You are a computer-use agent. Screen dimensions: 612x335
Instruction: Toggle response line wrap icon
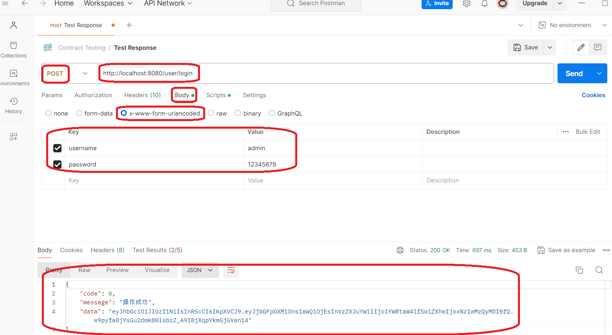pyautogui.click(x=231, y=270)
